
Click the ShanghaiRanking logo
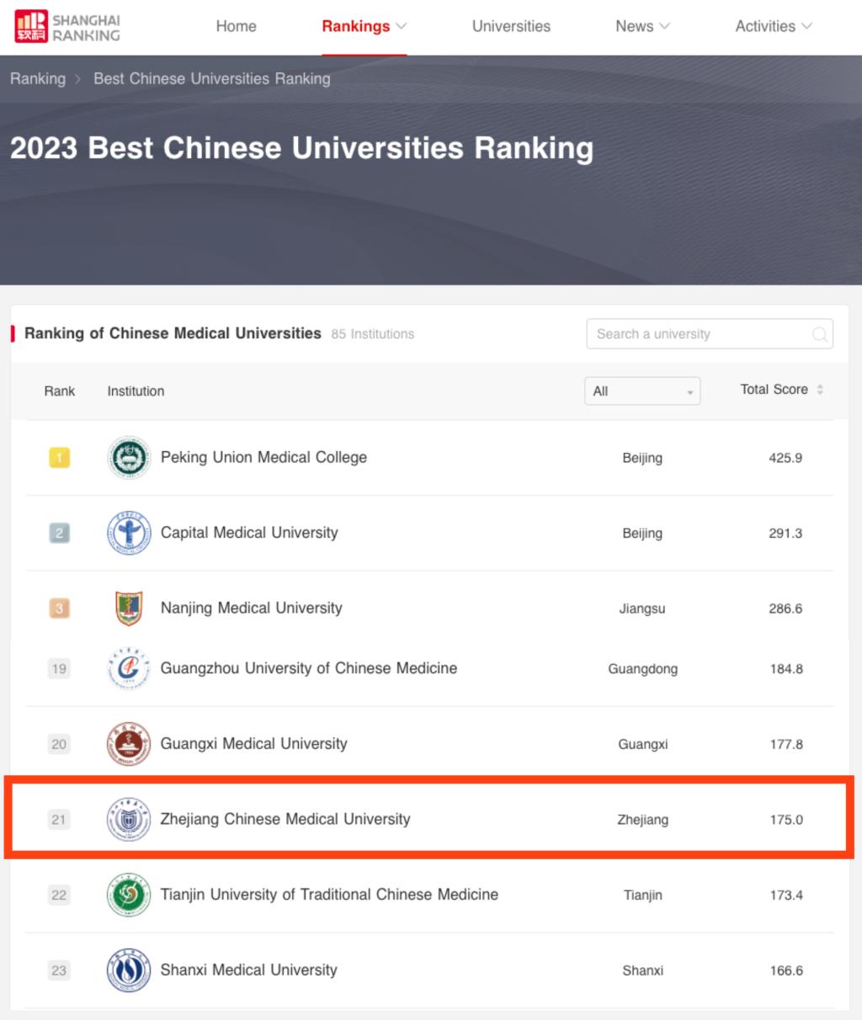coord(68,27)
